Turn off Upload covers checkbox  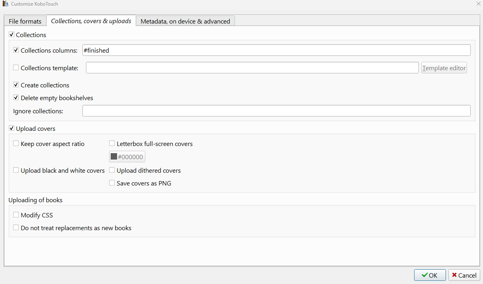[x=12, y=128]
